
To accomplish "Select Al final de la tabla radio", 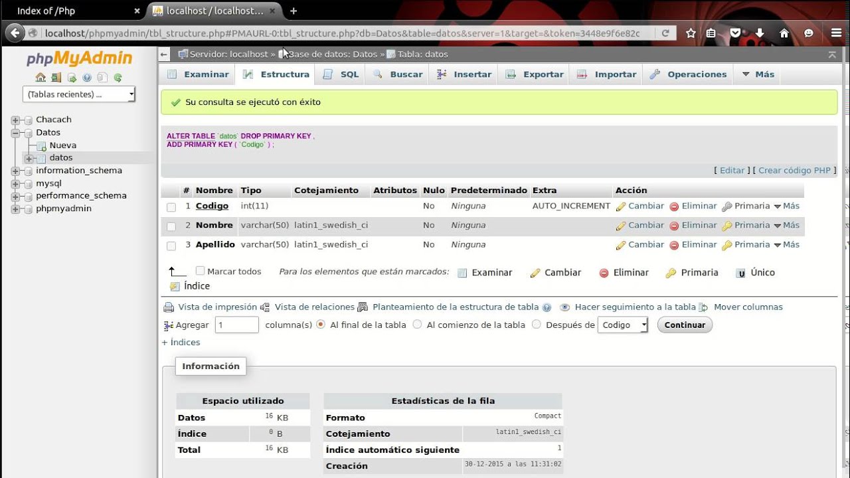I will [x=321, y=325].
